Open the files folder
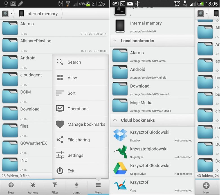 pyautogui.click(x=26, y=130)
